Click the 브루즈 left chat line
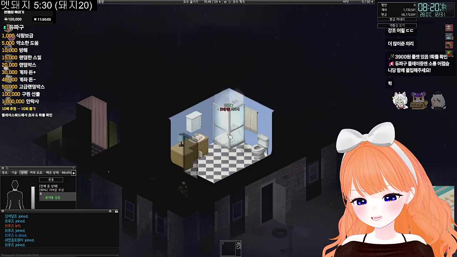Screen dimensions: 457x257 [x=13, y=226]
